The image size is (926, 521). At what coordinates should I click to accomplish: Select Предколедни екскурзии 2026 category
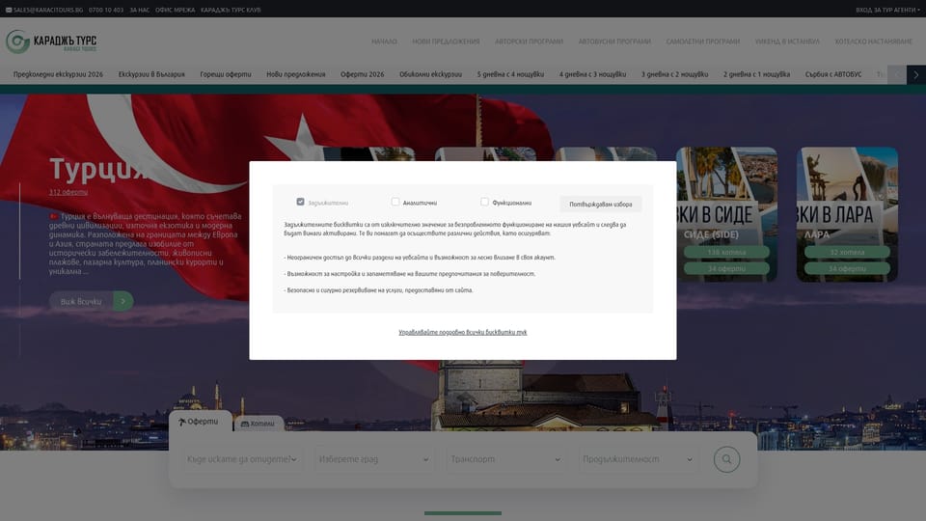(58, 74)
